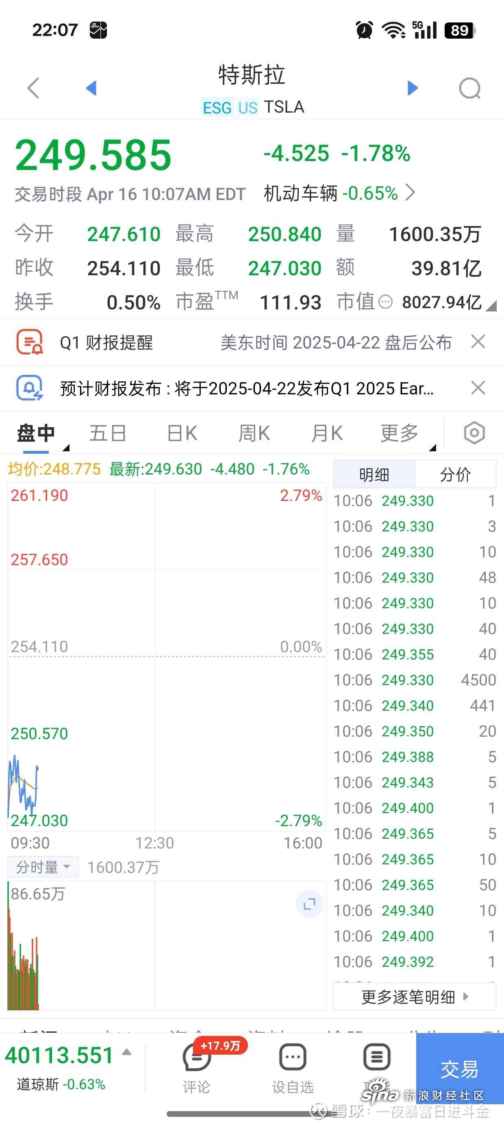
Task: Tap the 市值 info circle icon
Action: (x=385, y=302)
